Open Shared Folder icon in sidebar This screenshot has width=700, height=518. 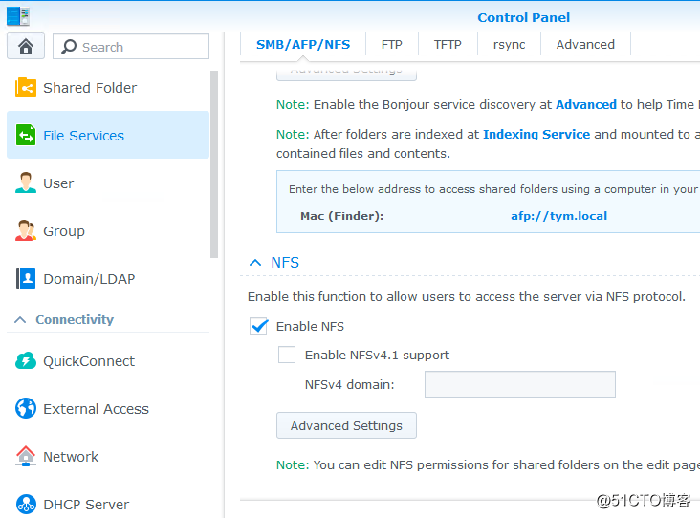[x=26, y=87]
